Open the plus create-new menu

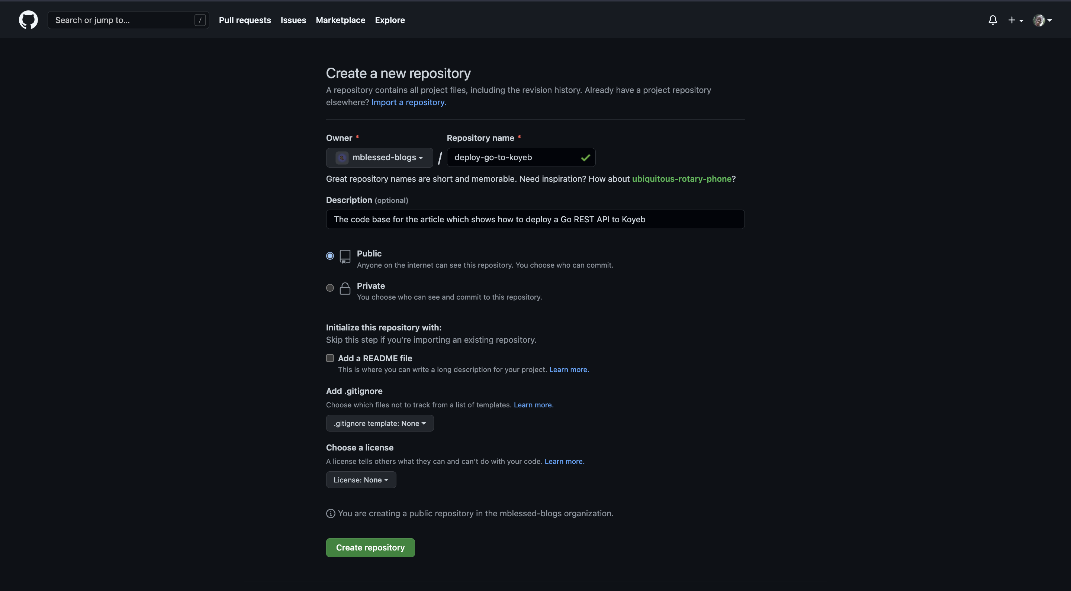(1015, 20)
